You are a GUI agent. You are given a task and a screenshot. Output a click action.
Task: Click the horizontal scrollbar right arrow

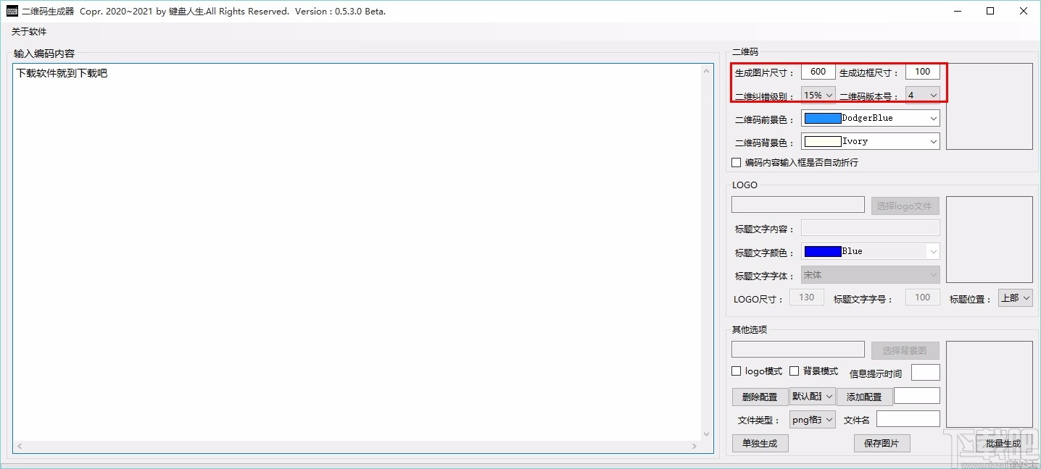[x=696, y=447]
